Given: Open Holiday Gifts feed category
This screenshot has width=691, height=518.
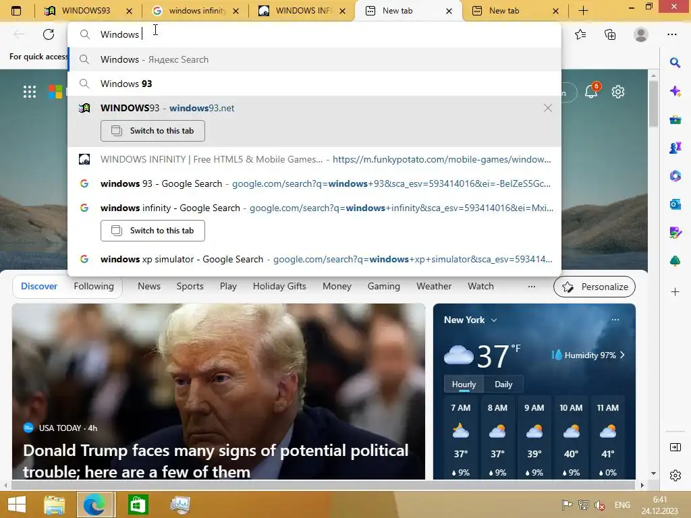Looking at the screenshot, I should tap(279, 286).
